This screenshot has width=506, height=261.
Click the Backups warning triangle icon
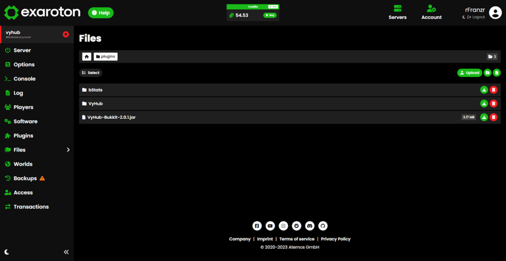click(42, 178)
